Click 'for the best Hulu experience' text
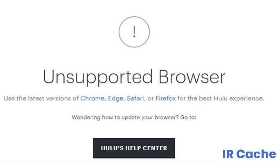This screenshot has width=280, height=161. point(221,98)
